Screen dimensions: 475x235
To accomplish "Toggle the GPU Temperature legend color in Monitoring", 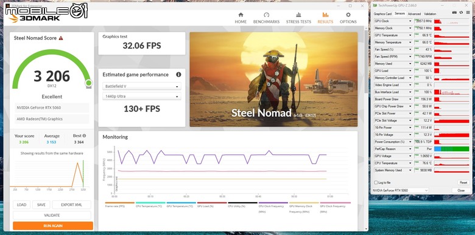I will 181,203.
